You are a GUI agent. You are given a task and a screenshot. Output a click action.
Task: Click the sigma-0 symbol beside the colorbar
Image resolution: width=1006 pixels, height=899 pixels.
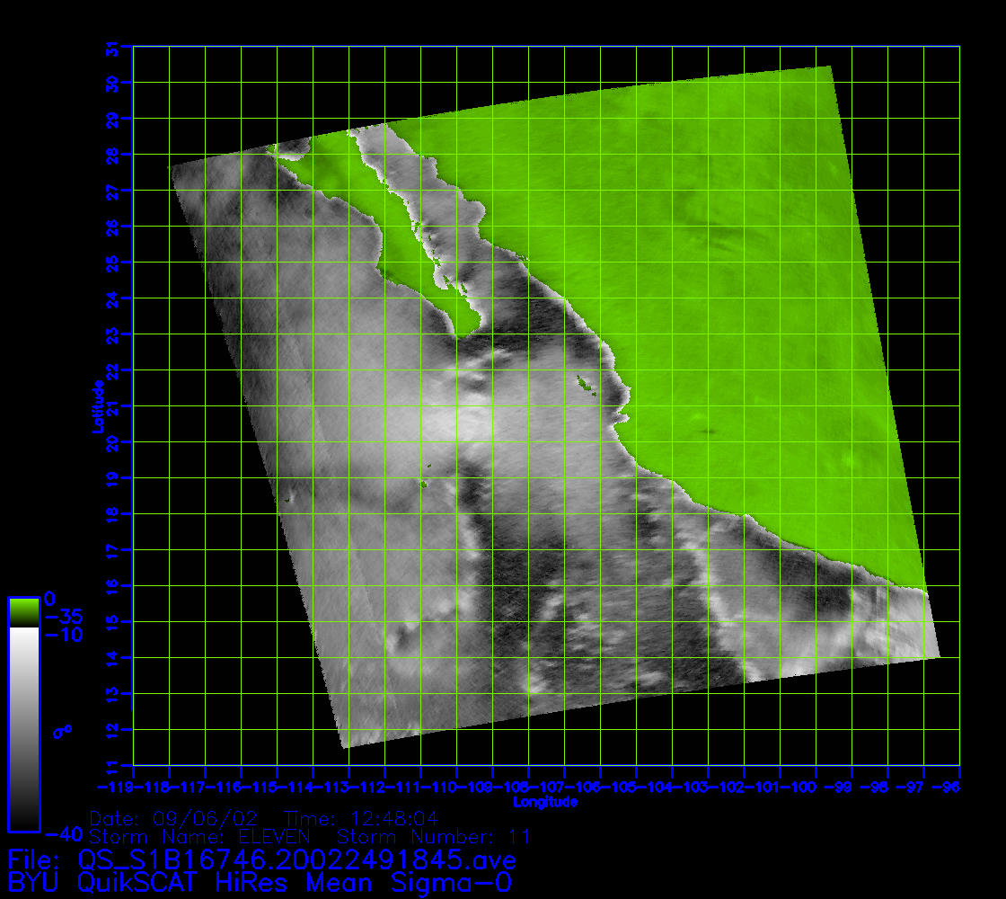tap(62, 732)
